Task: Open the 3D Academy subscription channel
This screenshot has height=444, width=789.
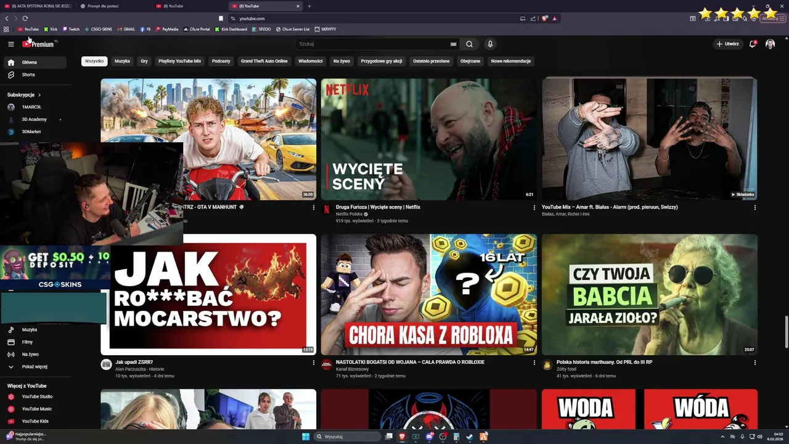Action: [35, 119]
